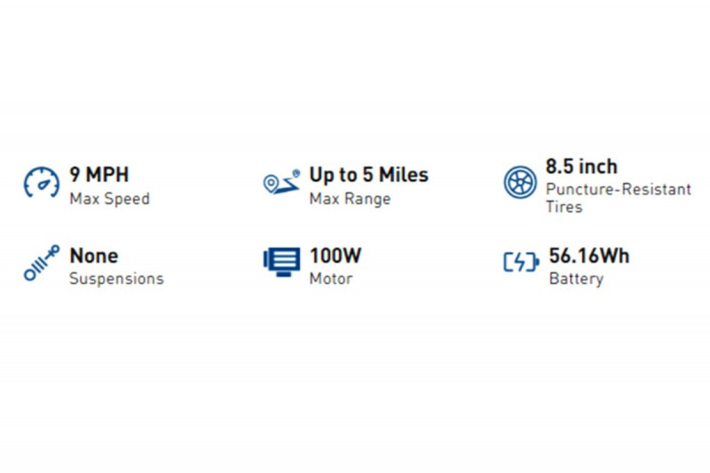
Task: Click the 'Max Range' label
Action: (350, 199)
